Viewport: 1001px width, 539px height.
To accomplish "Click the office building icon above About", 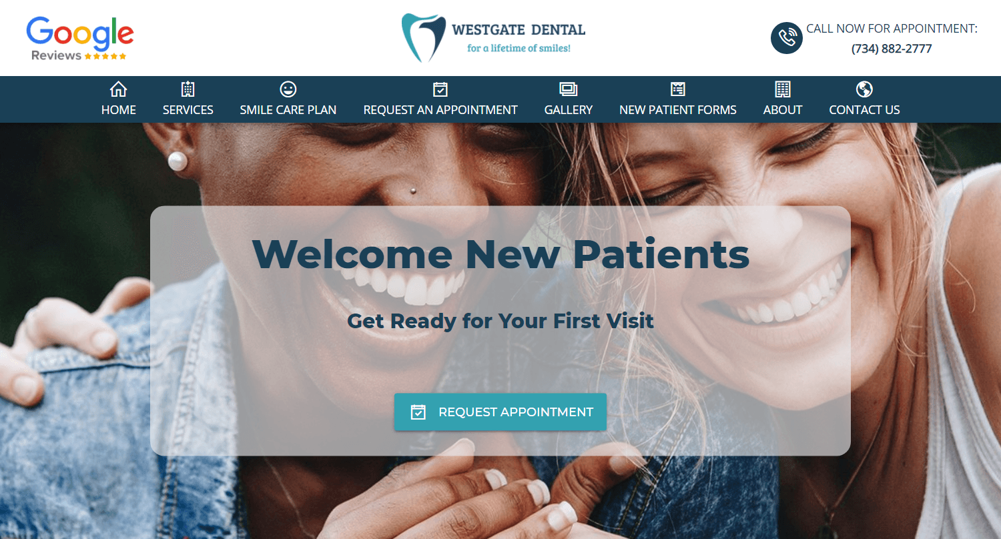I will (783, 89).
